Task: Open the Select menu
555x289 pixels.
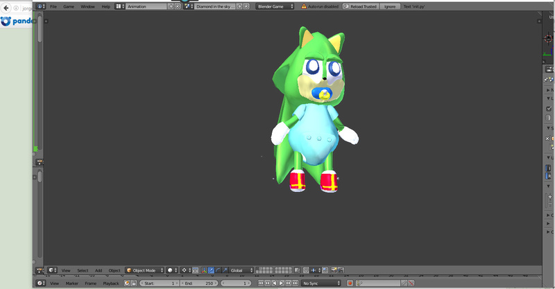Action: tap(83, 270)
